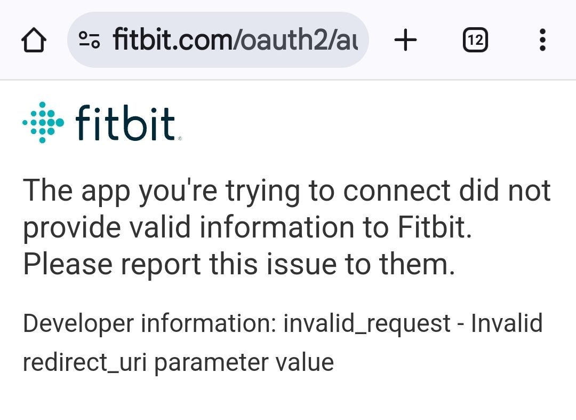Click the "redirect_uri" parameter word

(x=85, y=362)
